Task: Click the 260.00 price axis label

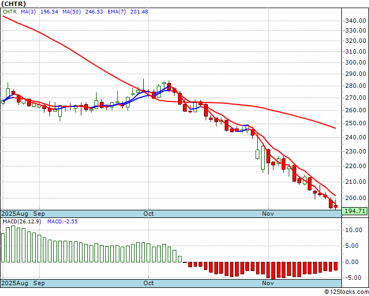Action: pyautogui.click(x=355, y=110)
